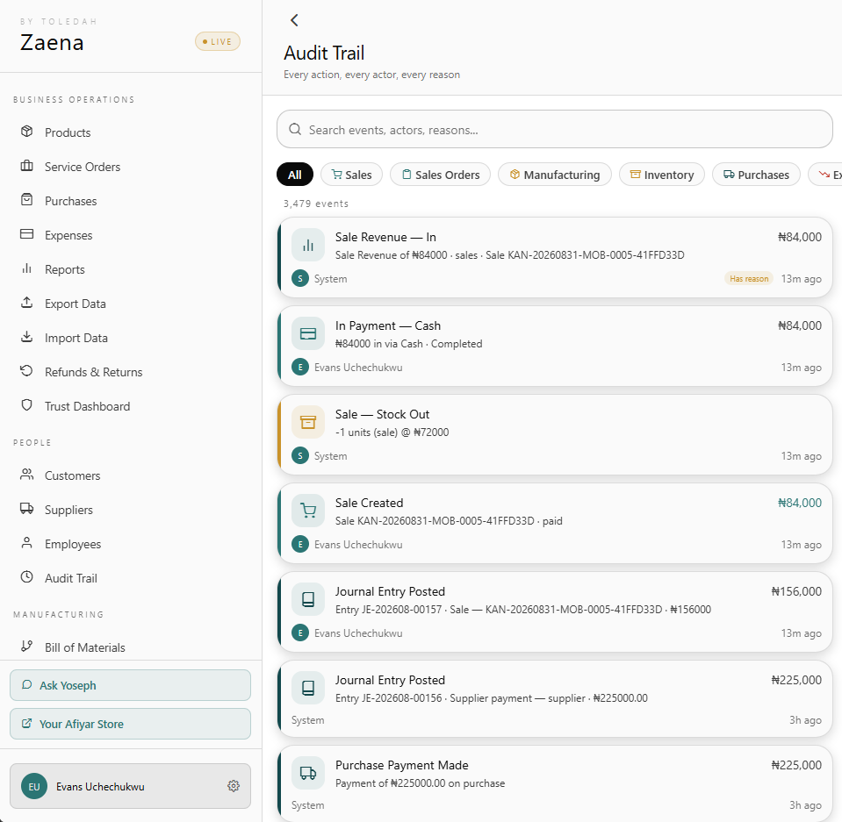Filter events by Sales
This screenshot has height=822, width=842.
coord(352,175)
